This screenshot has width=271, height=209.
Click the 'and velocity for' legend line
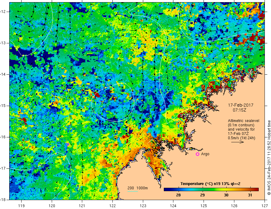click(x=241, y=129)
